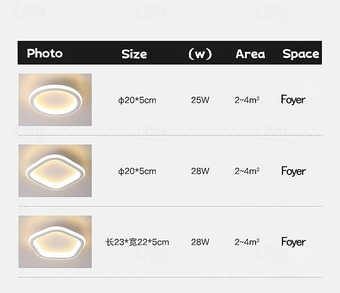The height and width of the screenshot is (293, 340).
Task: Click the Photo column header
Action: point(45,53)
